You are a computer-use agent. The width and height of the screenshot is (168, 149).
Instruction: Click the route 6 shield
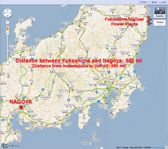[121, 78]
